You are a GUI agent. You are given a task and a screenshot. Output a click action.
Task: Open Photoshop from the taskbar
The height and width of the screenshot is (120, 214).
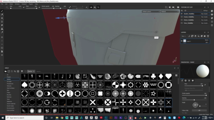pos(106,118)
